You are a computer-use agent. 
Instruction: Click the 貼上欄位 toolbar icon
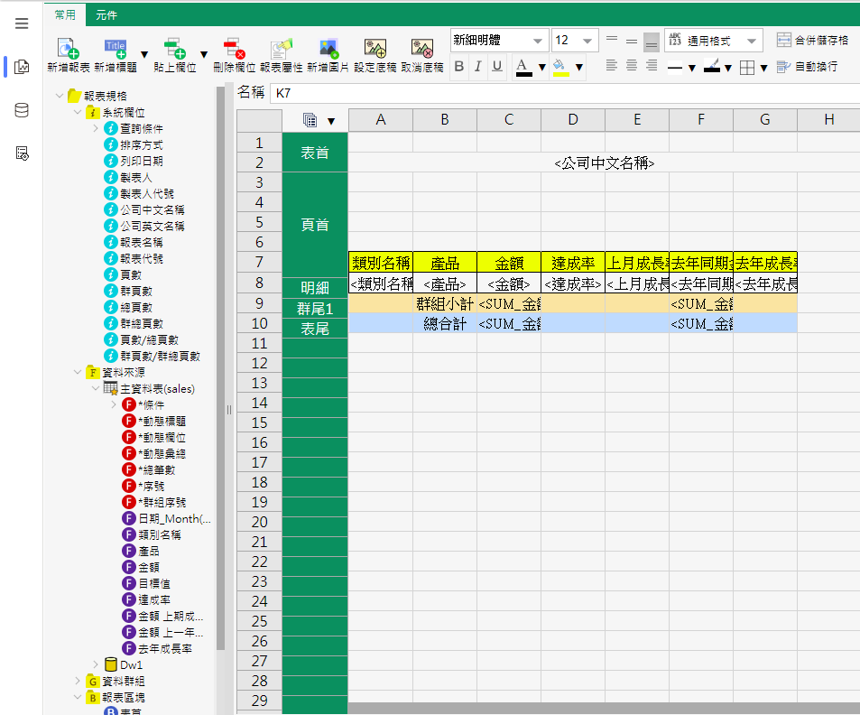coord(174,55)
